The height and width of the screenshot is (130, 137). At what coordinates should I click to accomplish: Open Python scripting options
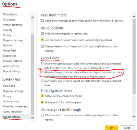(12, 25)
